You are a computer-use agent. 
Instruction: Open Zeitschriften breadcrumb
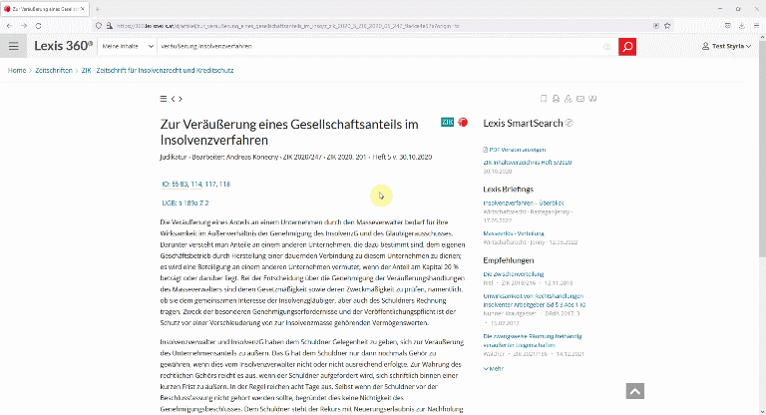click(54, 71)
